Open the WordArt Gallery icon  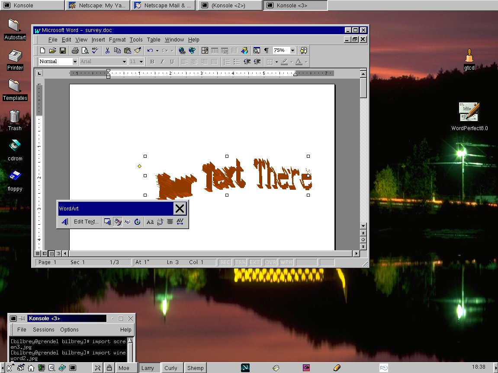107,222
